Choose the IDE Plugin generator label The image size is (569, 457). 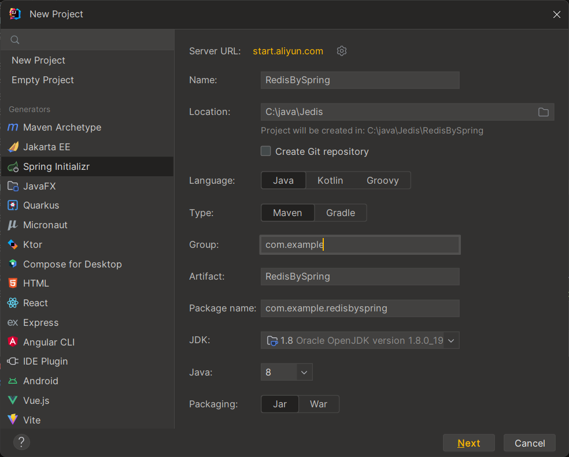[45, 361]
